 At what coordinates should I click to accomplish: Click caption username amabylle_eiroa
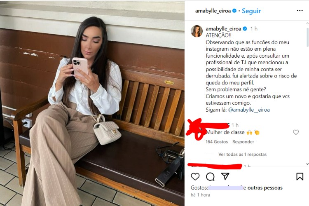point(223,29)
